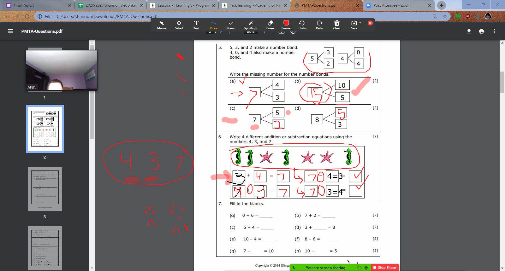
Task: Expand the Save dropdown arrow
Action: 360,23
